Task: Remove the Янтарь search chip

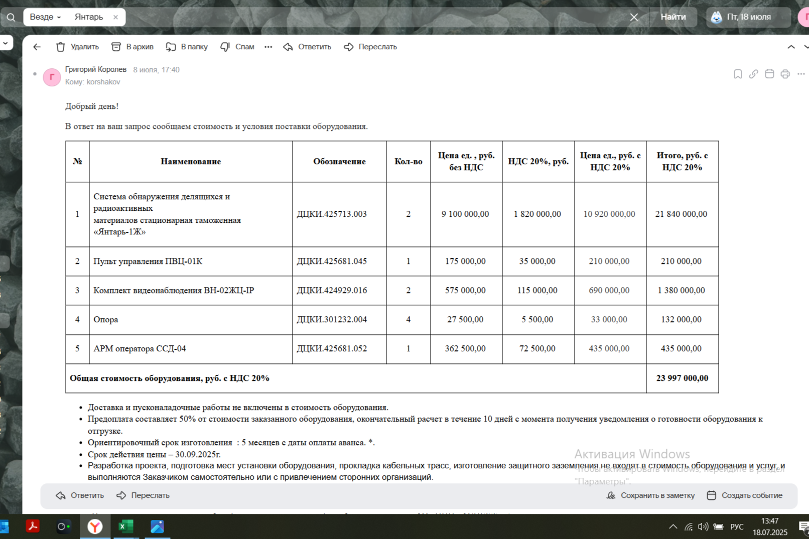Action: [115, 17]
